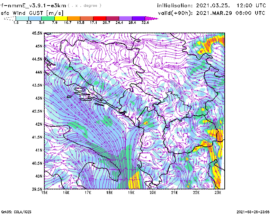Click the 23E longitude label
This screenshot has width=277, height=214.
(218, 193)
